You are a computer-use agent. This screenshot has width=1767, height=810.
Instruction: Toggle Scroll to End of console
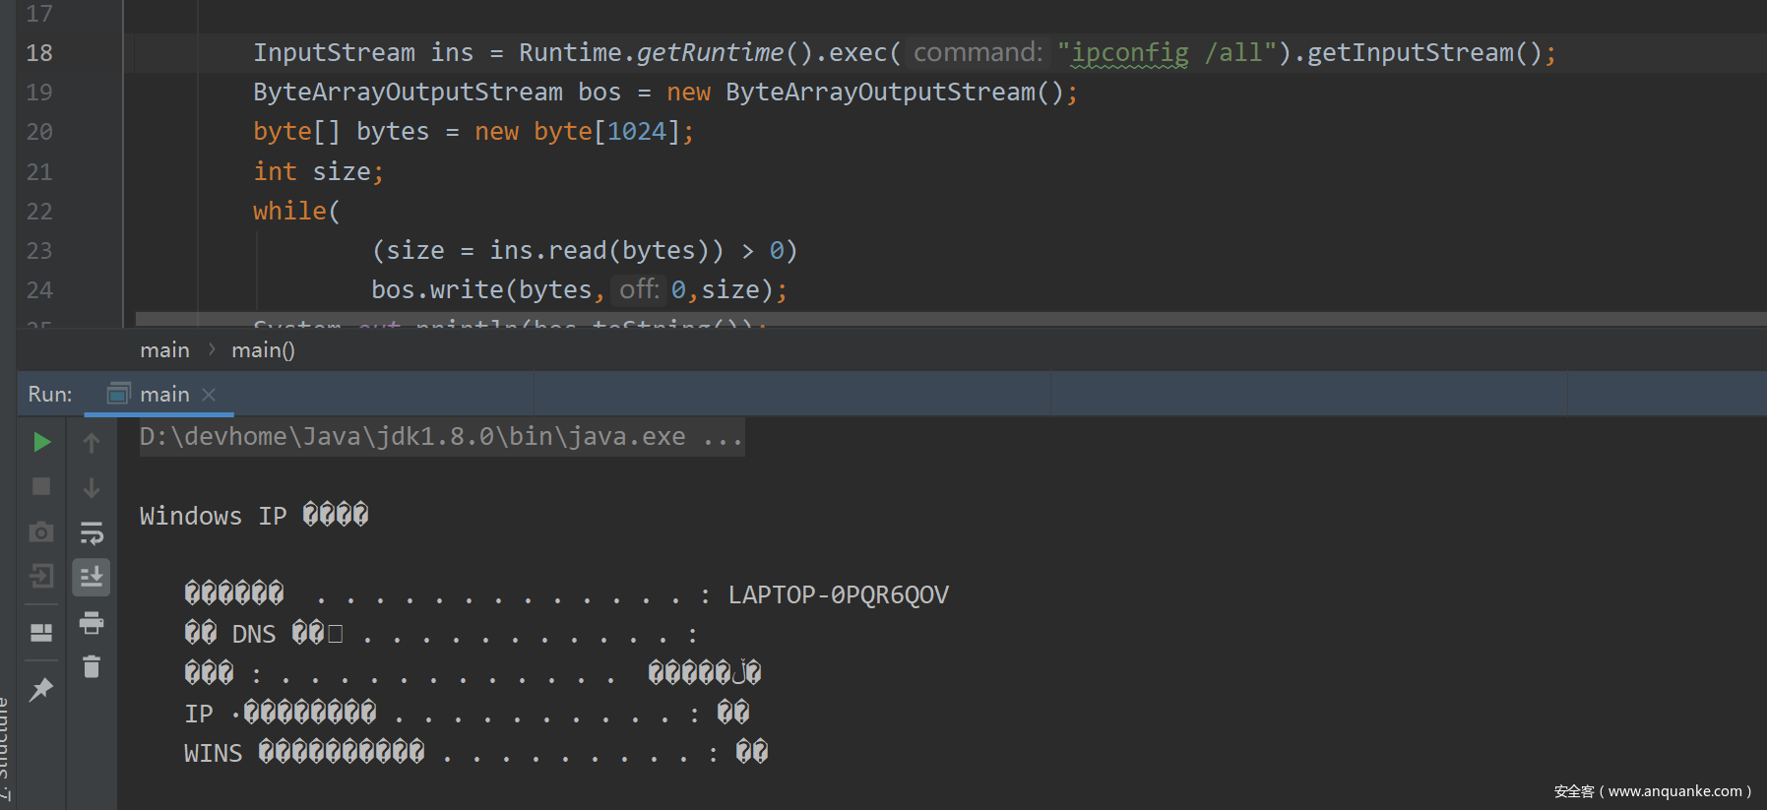(x=92, y=577)
